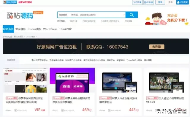Click the magnifier search button
The height and width of the screenshot is (117, 190).
click(132, 15)
